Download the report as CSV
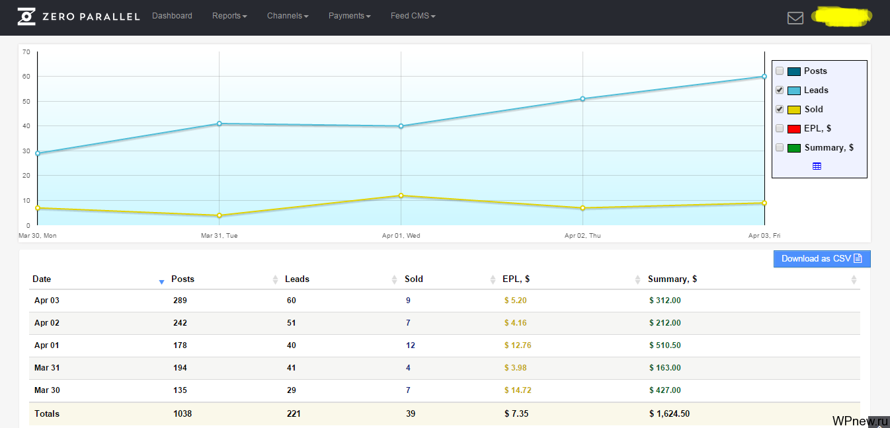 821,258
